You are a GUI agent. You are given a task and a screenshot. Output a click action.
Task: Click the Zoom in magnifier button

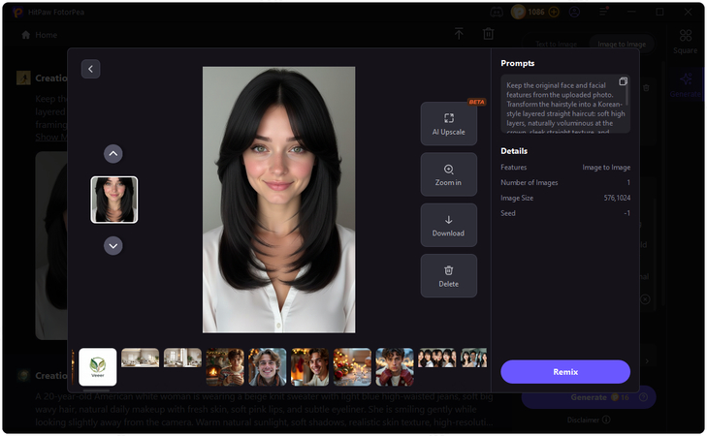click(448, 175)
